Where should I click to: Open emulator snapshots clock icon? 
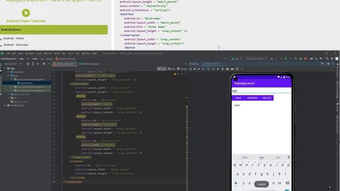coord(237,69)
